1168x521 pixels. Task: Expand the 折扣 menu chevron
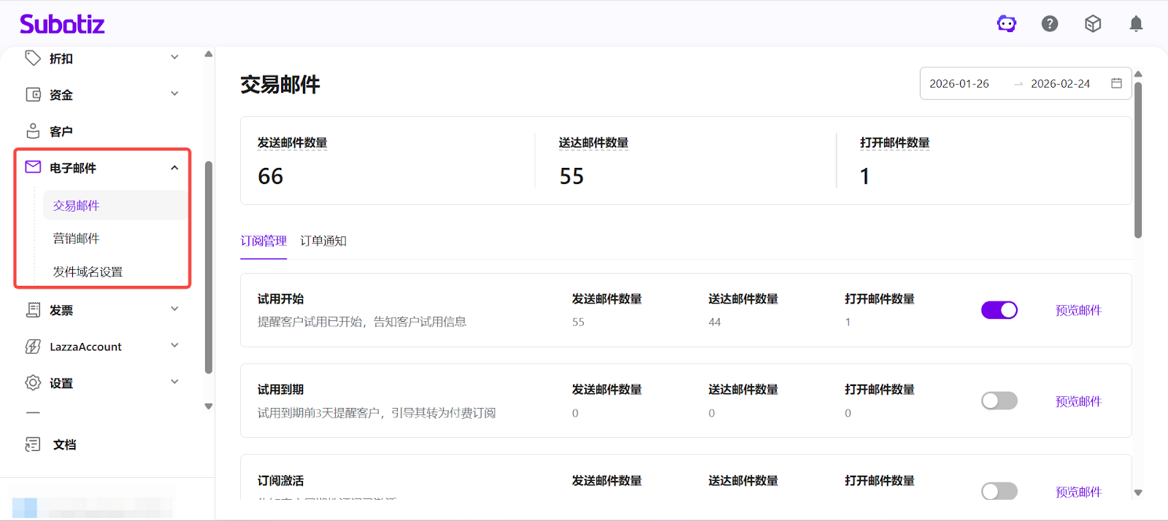(174, 58)
